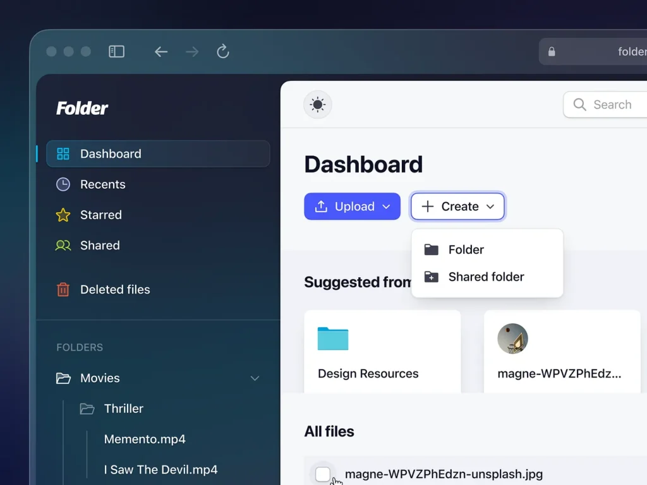Open the Upload dropdown chevron
The image size is (647, 485).
[386, 207]
